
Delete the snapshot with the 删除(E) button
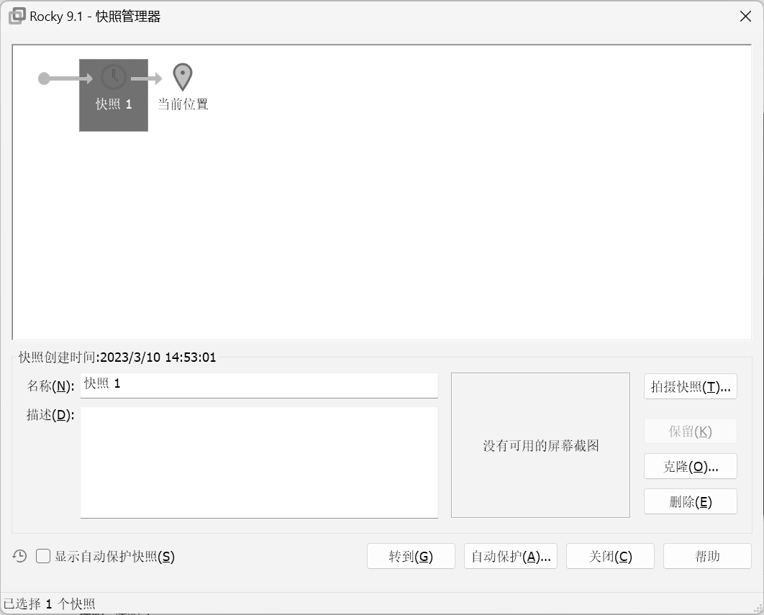tap(690, 501)
